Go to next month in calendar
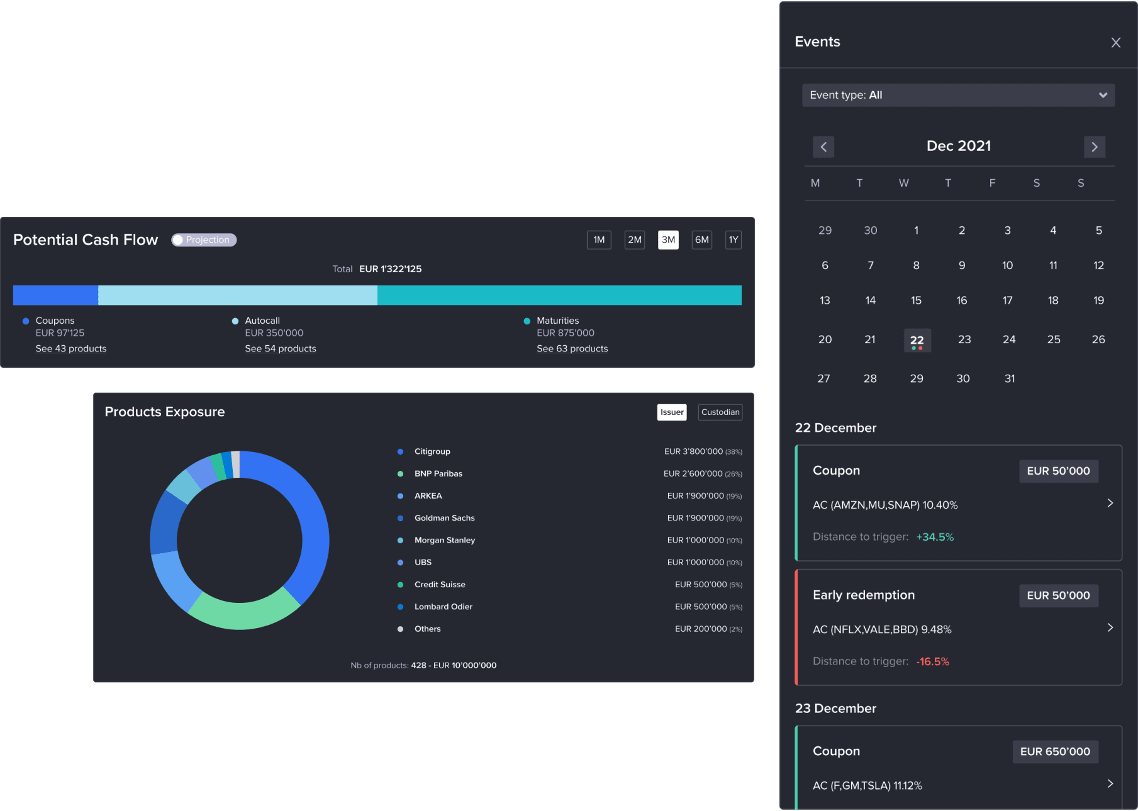The height and width of the screenshot is (811, 1138). [1095, 146]
